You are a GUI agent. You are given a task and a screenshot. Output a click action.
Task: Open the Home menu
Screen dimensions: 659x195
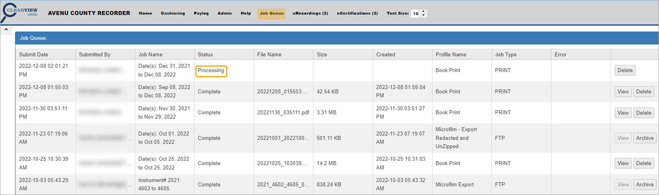(x=145, y=13)
